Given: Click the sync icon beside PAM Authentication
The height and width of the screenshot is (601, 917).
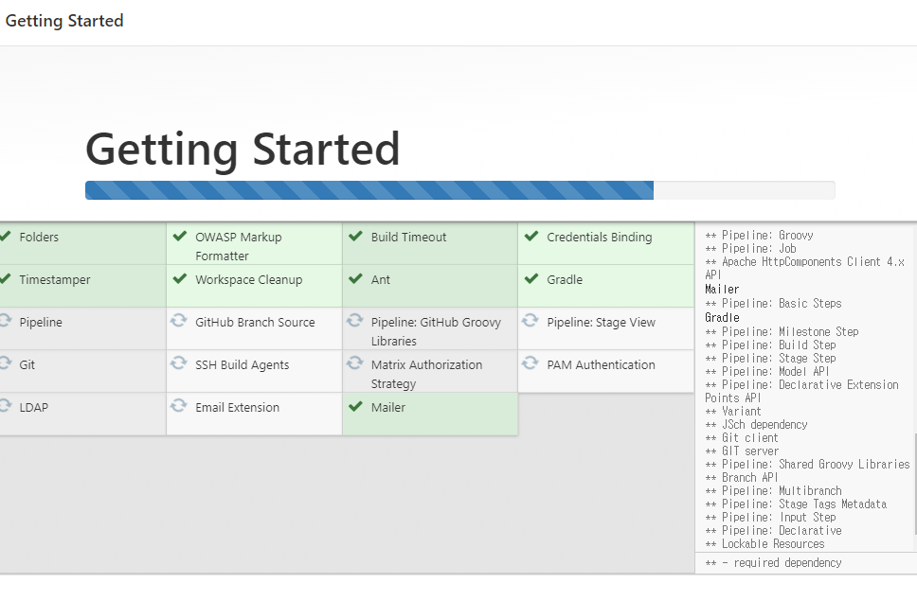Looking at the screenshot, I should [x=530, y=363].
